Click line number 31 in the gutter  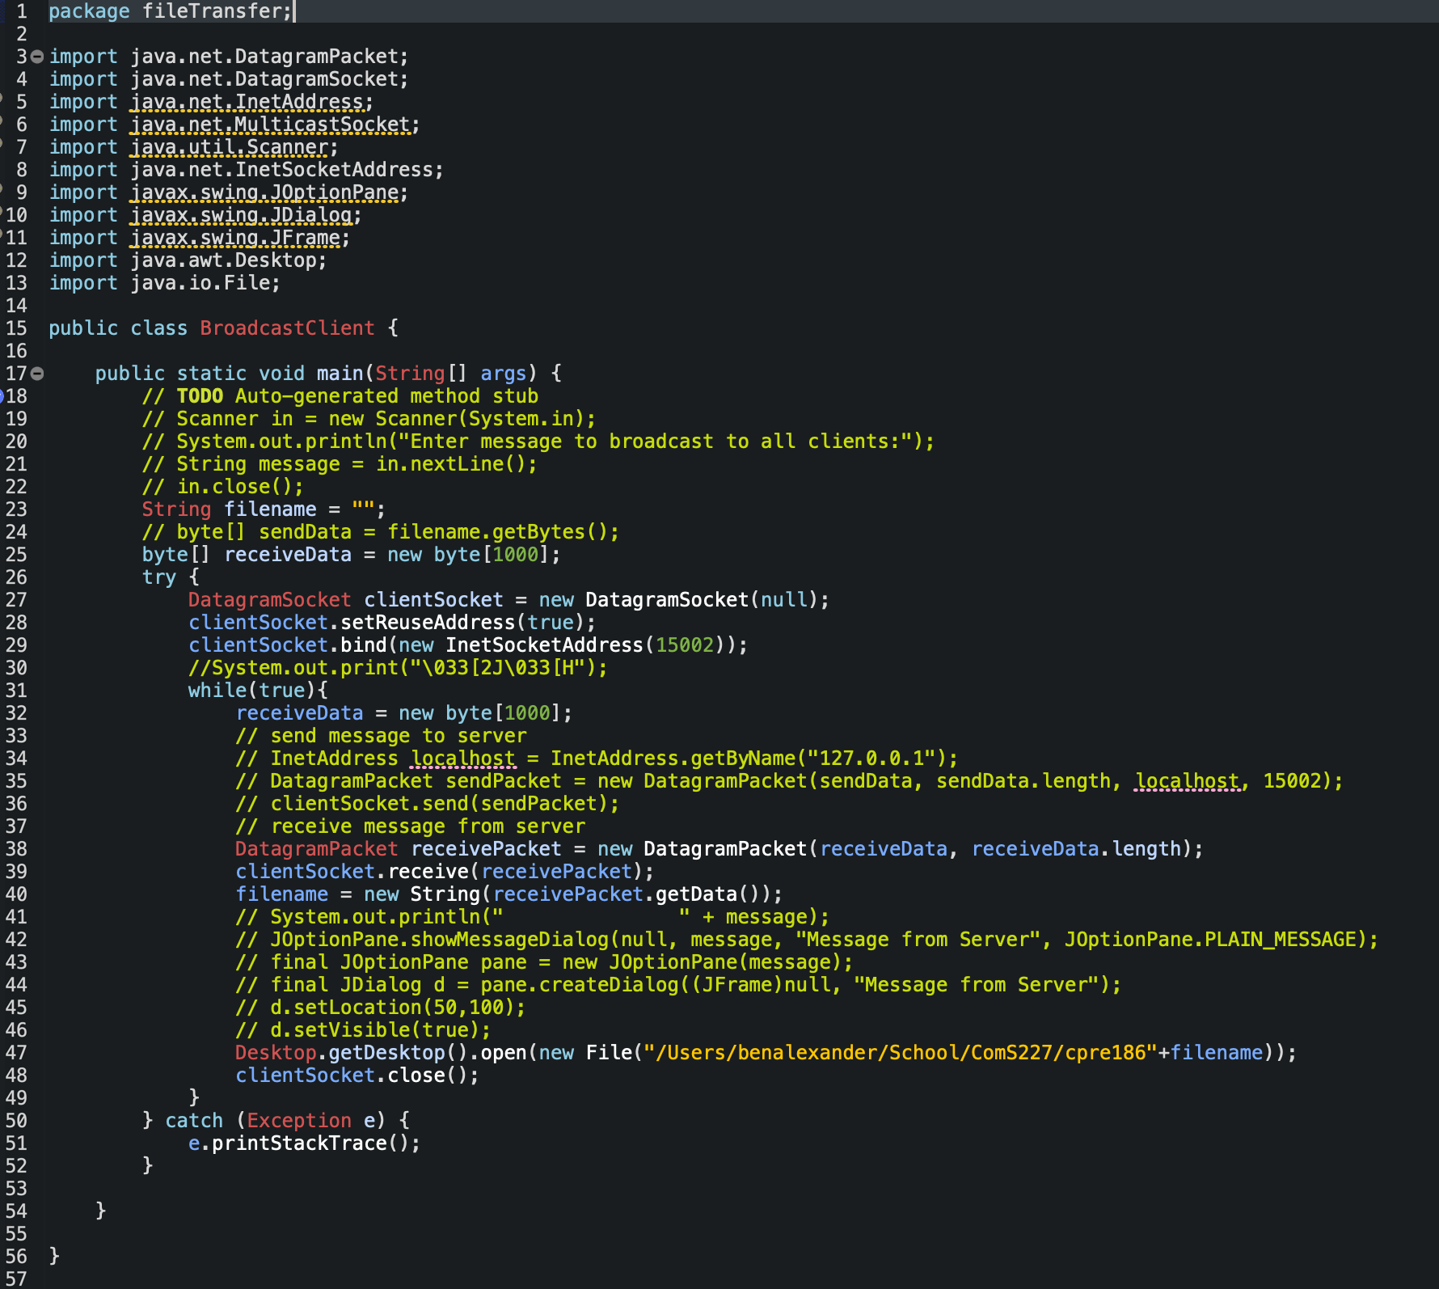[16, 691]
